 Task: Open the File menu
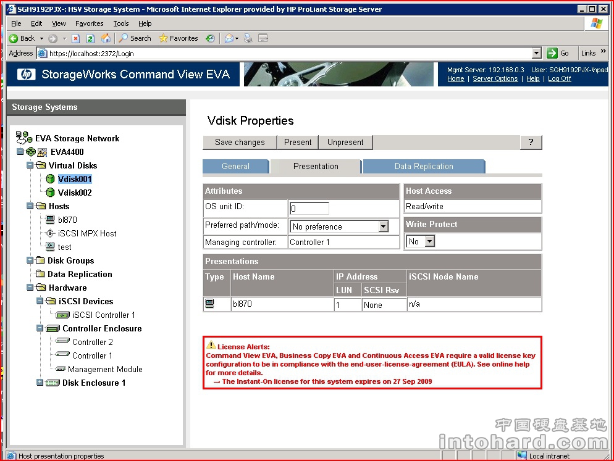[17, 23]
